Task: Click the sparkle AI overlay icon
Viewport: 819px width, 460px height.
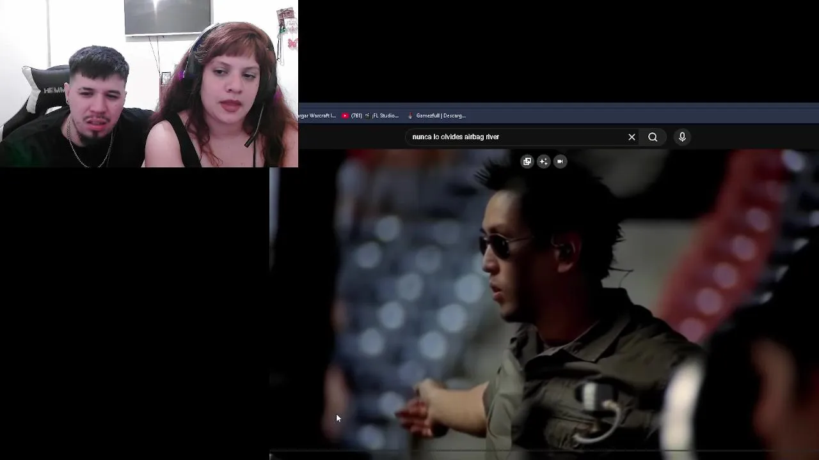Action: (x=543, y=162)
